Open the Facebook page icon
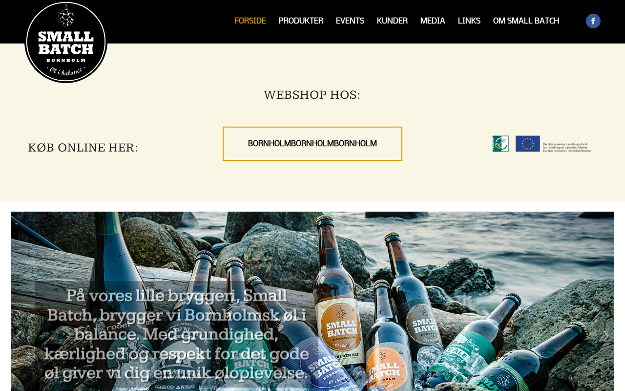Screen dimensions: 625x391 [593, 21]
